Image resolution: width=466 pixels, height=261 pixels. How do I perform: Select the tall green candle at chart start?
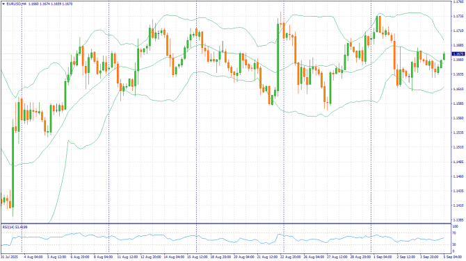[x=13, y=167]
